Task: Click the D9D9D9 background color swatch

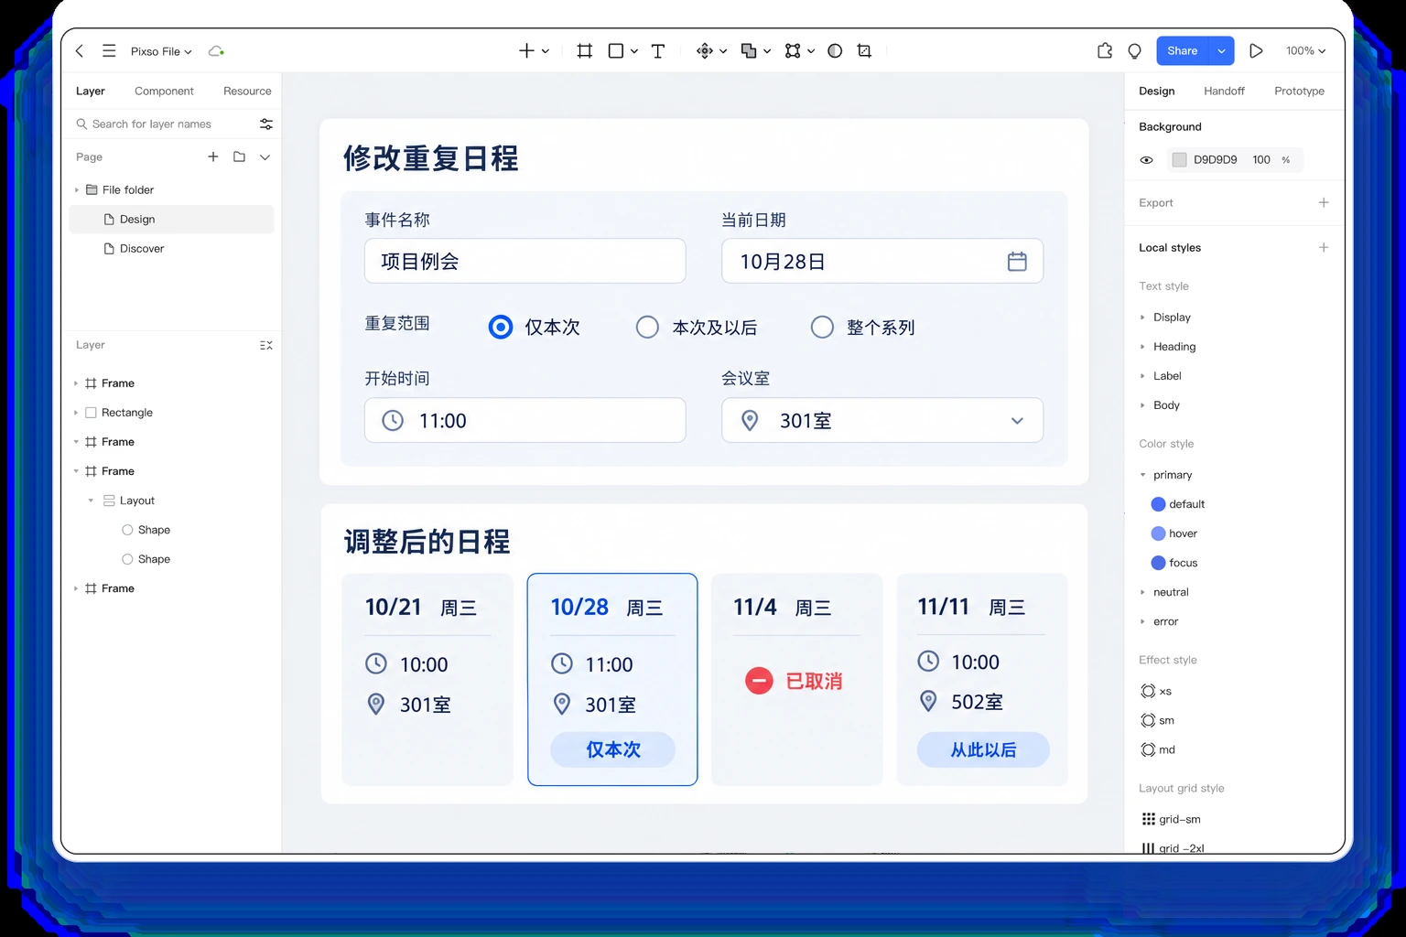Action: [x=1179, y=160]
